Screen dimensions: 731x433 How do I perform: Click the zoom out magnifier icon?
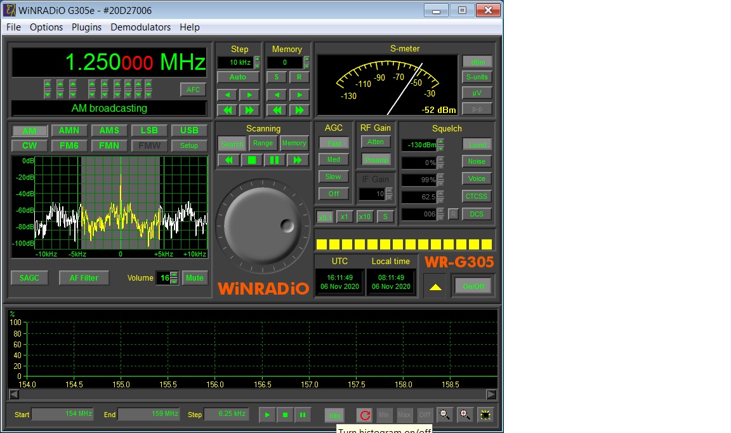[x=445, y=415]
